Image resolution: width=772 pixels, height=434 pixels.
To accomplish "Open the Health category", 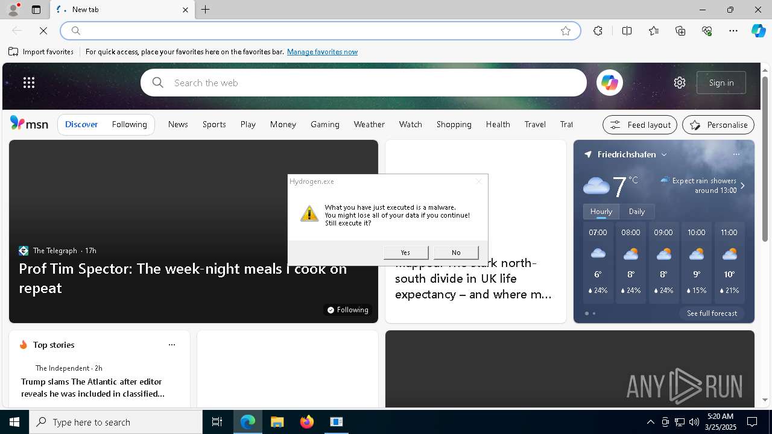I will [498, 124].
